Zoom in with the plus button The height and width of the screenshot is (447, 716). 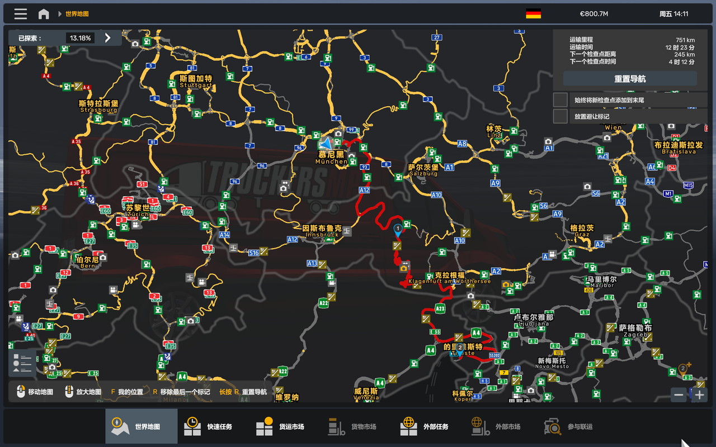point(700,394)
